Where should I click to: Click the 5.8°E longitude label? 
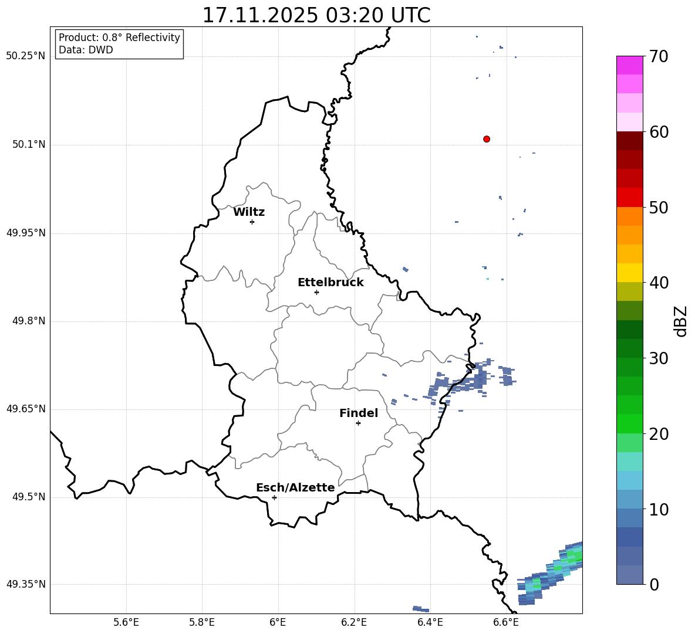point(202,622)
